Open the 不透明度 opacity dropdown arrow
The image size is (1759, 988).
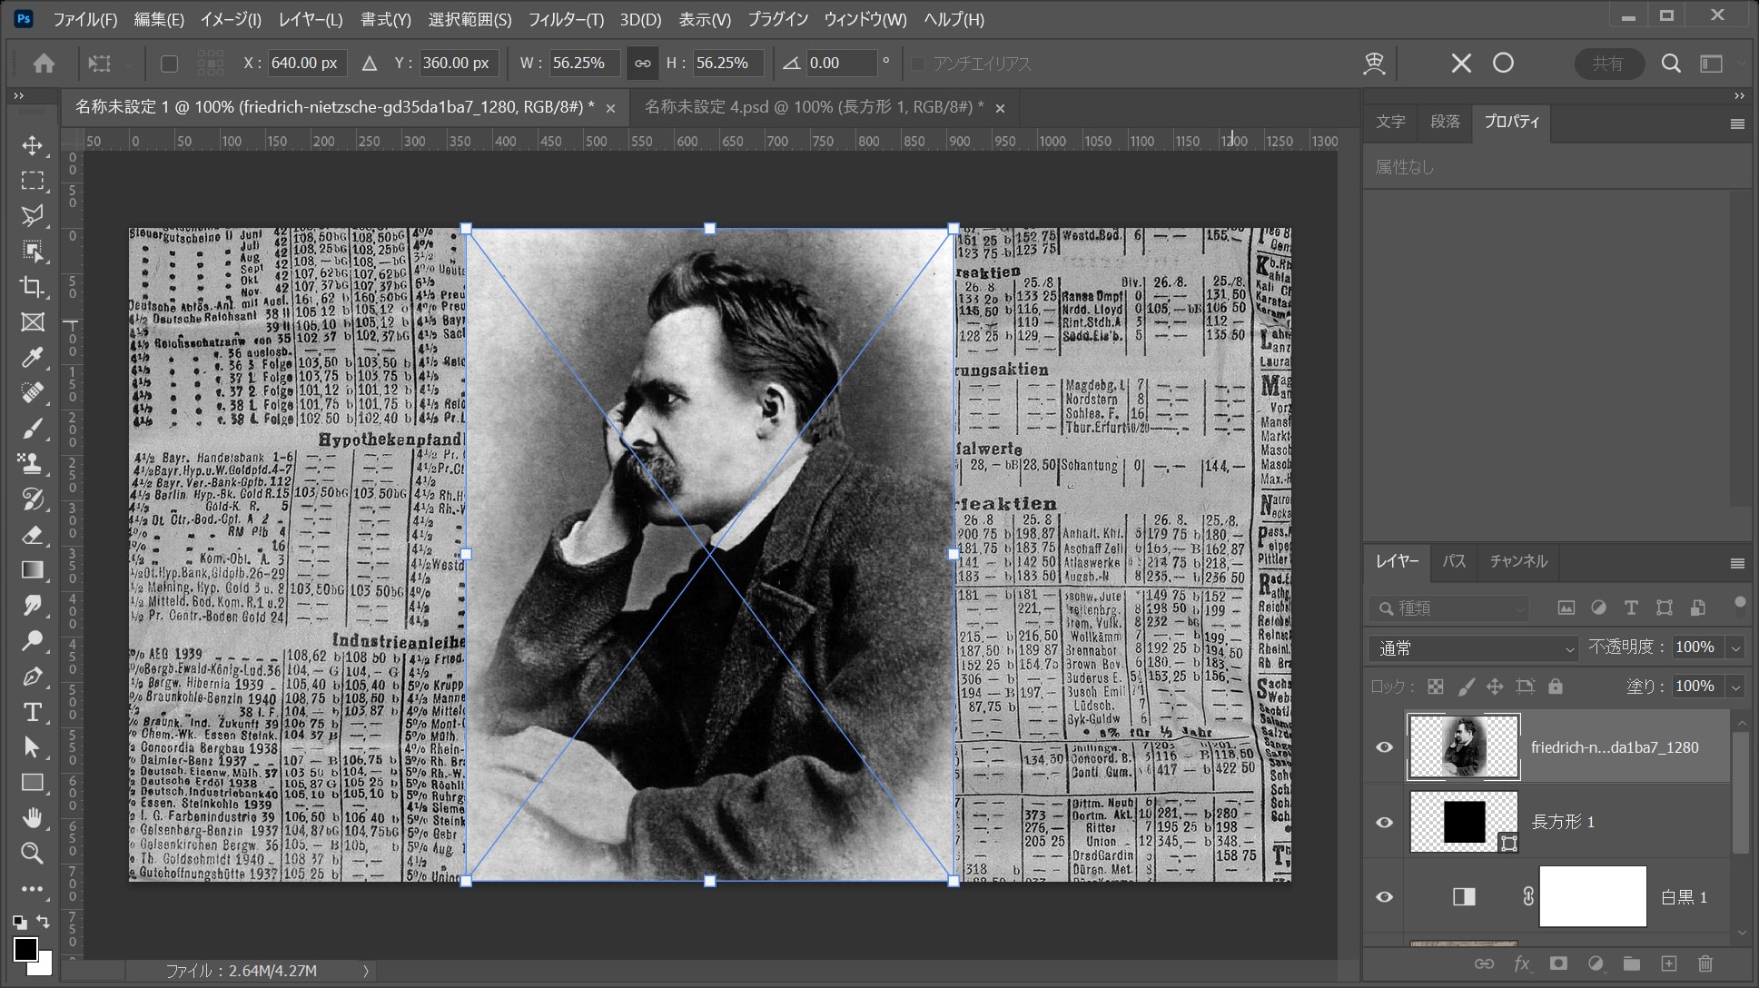1735,647
